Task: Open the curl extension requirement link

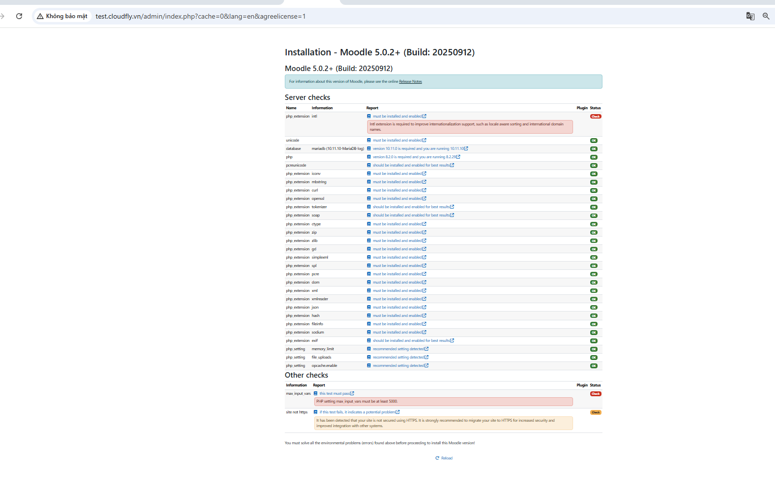Action: tap(397, 191)
